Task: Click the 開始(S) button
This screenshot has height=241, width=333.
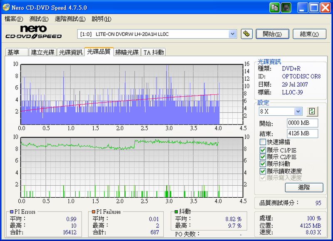Action: [272, 34]
